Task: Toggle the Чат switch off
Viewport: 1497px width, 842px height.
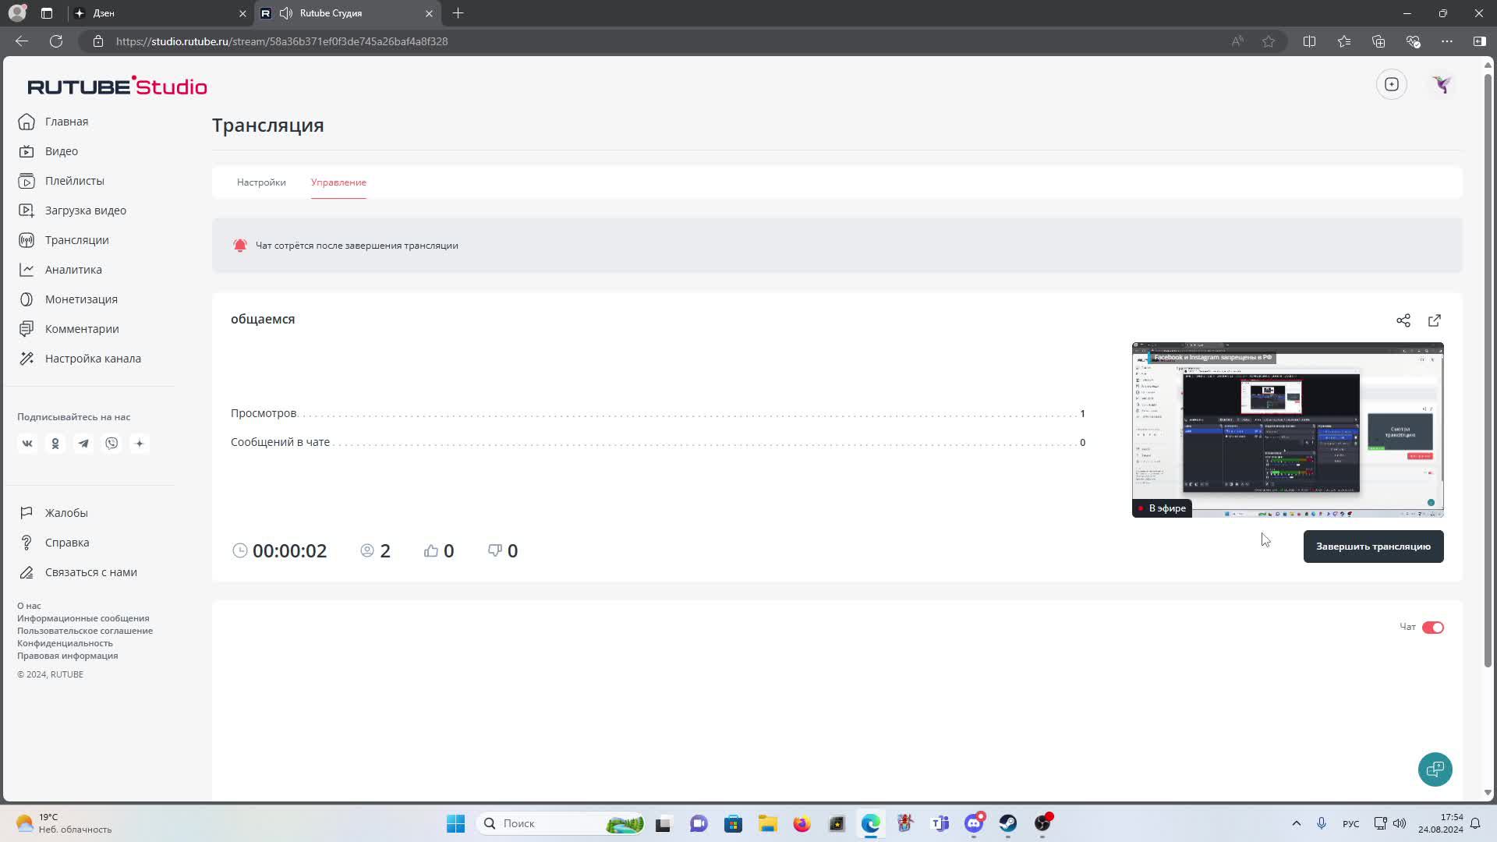Action: (1432, 628)
